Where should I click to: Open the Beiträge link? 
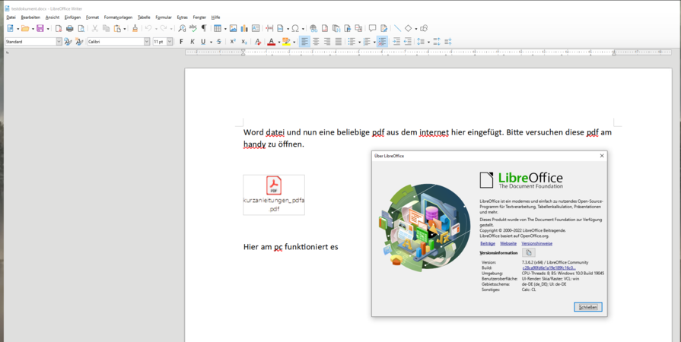[487, 243]
